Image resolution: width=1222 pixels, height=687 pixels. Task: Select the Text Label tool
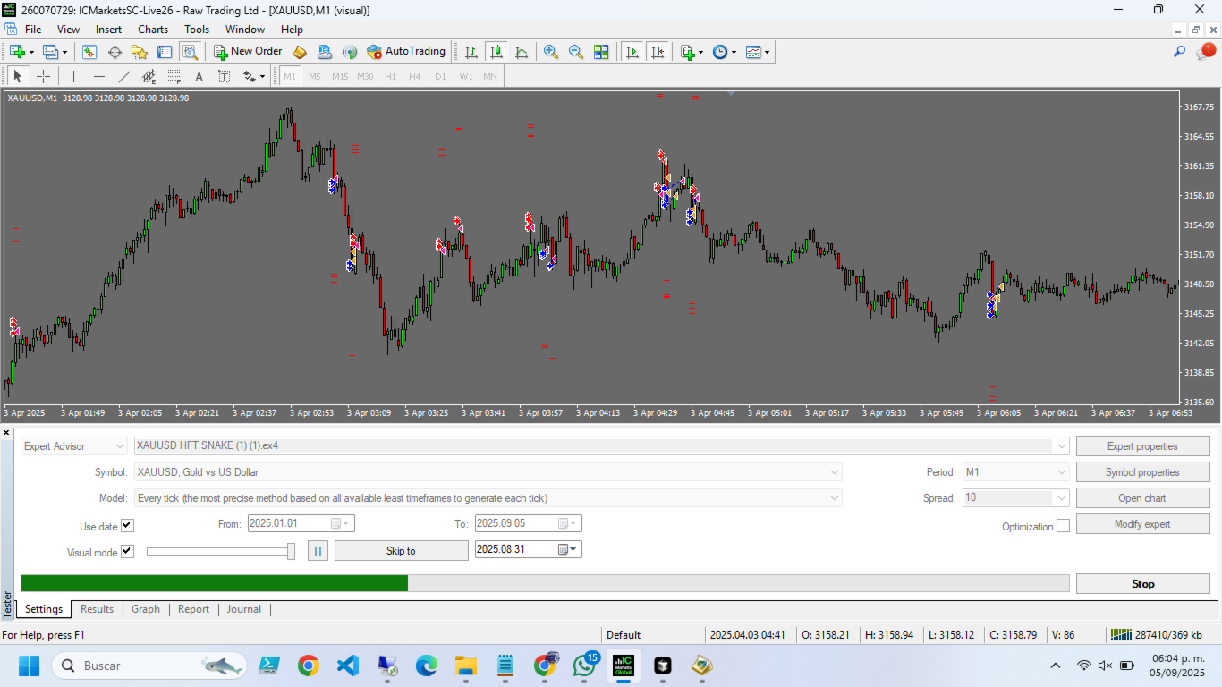(225, 76)
